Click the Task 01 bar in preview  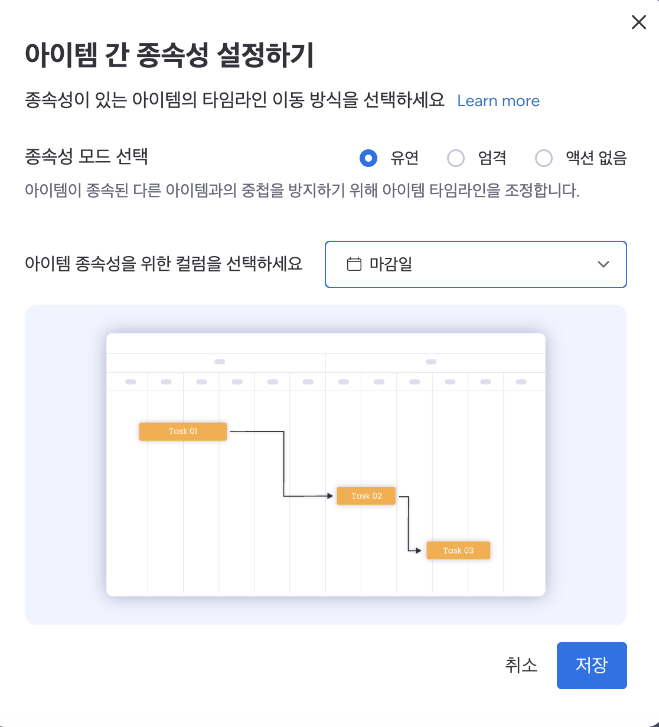[x=182, y=431]
